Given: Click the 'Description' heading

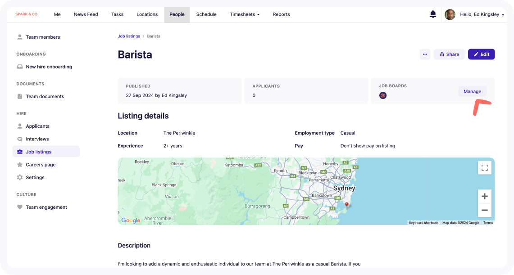Looking at the screenshot, I should [134, 246].
